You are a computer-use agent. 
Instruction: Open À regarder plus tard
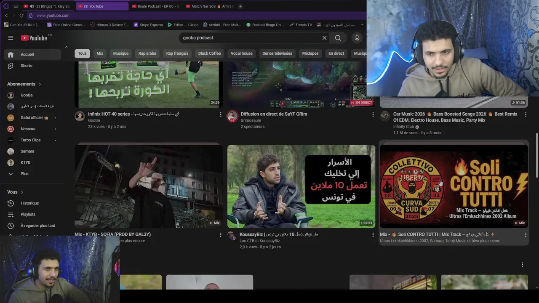point(32,226)
